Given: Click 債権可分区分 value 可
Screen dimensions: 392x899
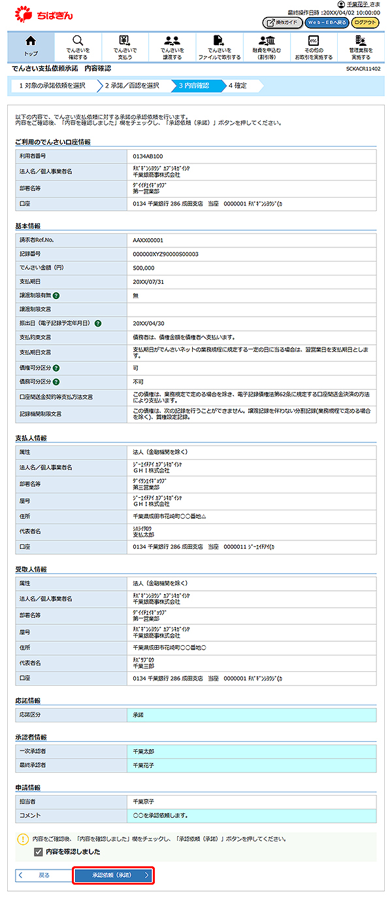Looking at the screenshot, I should [x=135, y=368].
